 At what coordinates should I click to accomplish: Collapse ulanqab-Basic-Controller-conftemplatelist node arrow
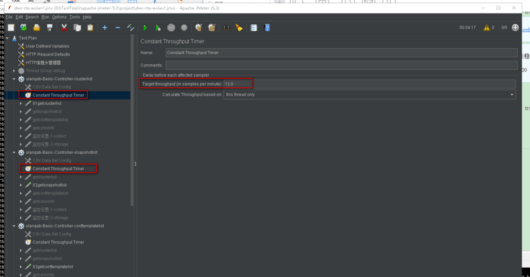tap(14, 226)
